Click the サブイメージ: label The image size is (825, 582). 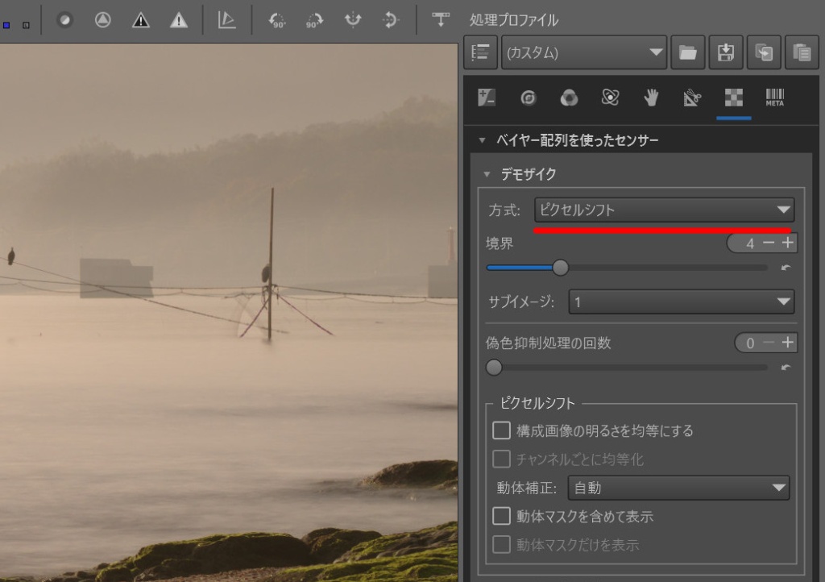(x=521, y=302)
